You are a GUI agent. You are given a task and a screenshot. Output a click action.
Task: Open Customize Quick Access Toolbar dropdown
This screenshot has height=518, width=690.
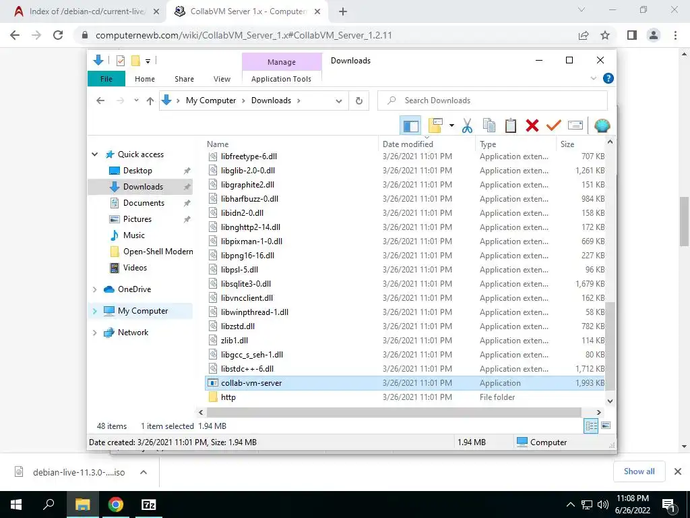click(148, 61)
